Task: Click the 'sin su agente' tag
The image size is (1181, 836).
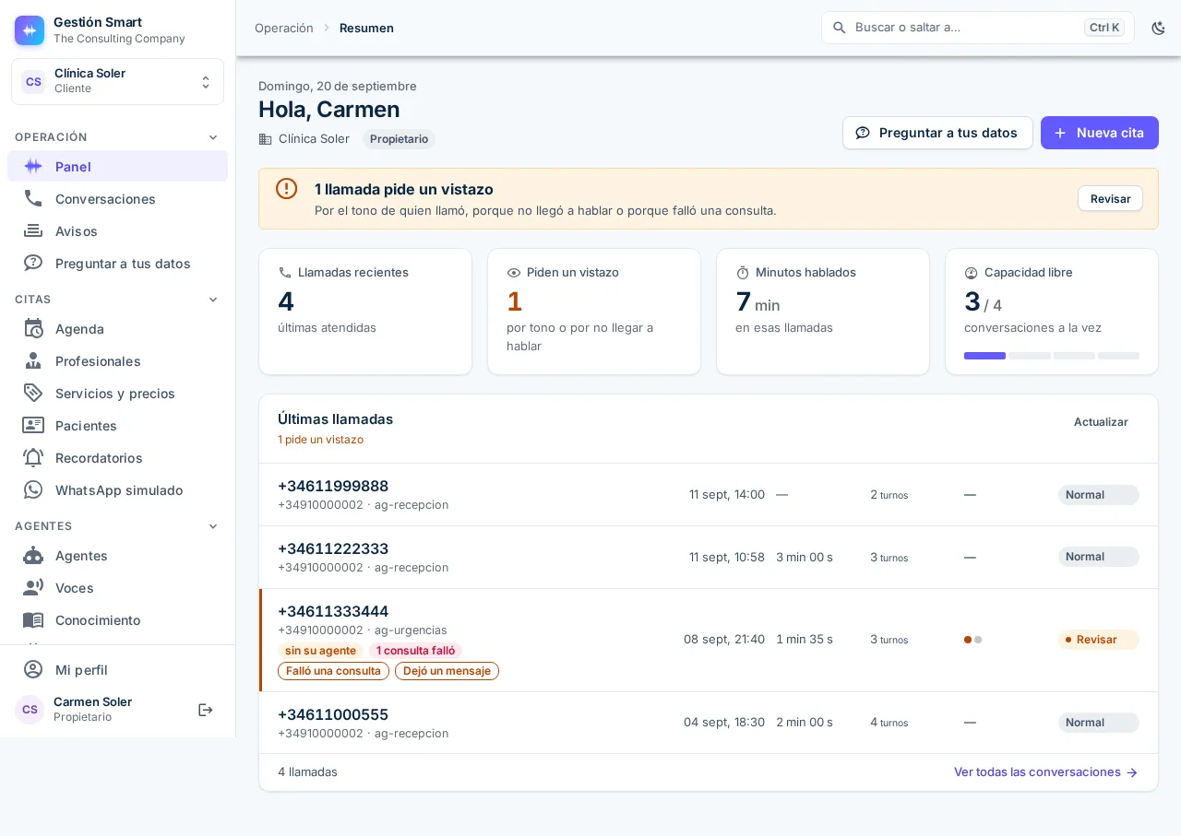Action: tap(320, 651)
